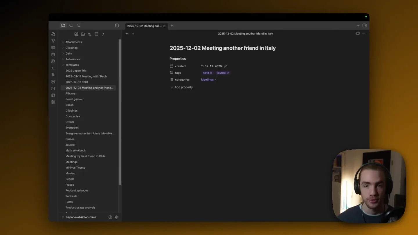Remove the journal tag
This screenshot has height=235, width=418.
[x=228, y=73]
